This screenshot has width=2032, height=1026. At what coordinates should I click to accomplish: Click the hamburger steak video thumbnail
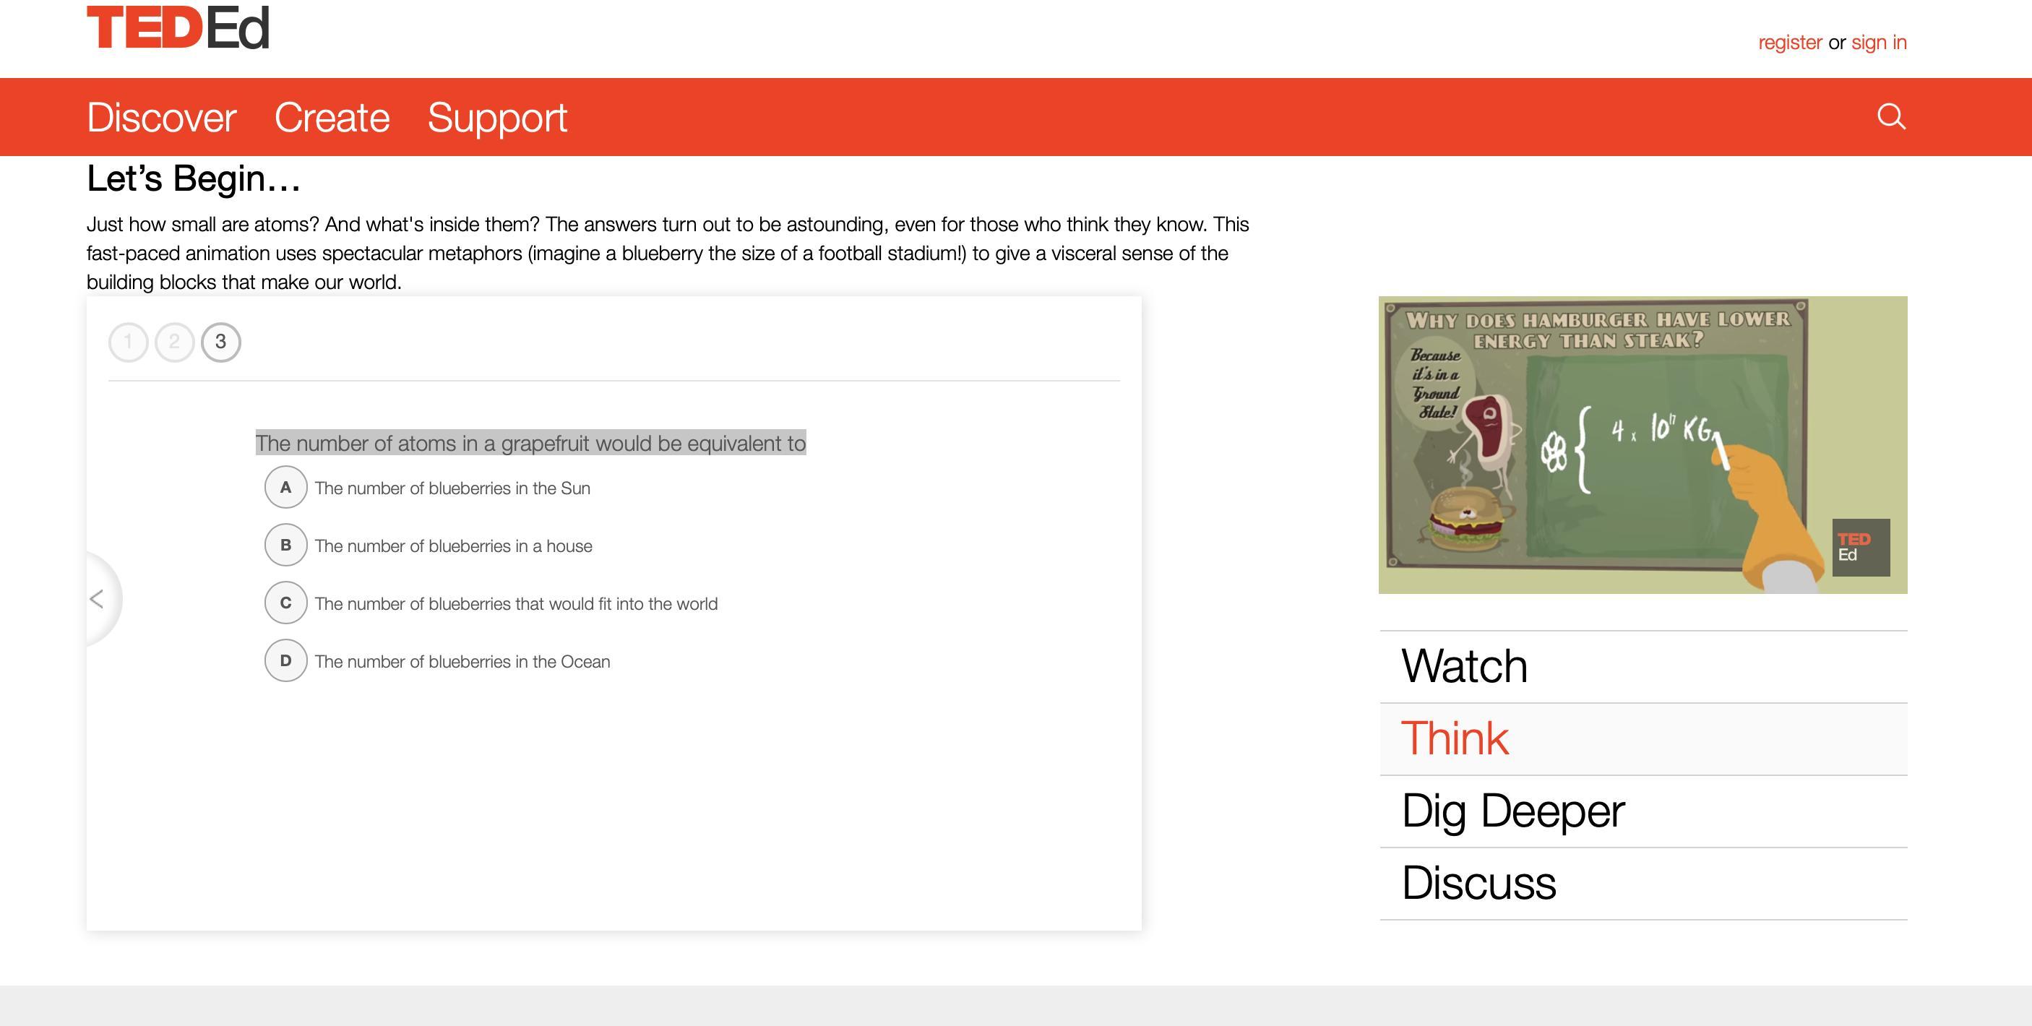click(1643, 445)
